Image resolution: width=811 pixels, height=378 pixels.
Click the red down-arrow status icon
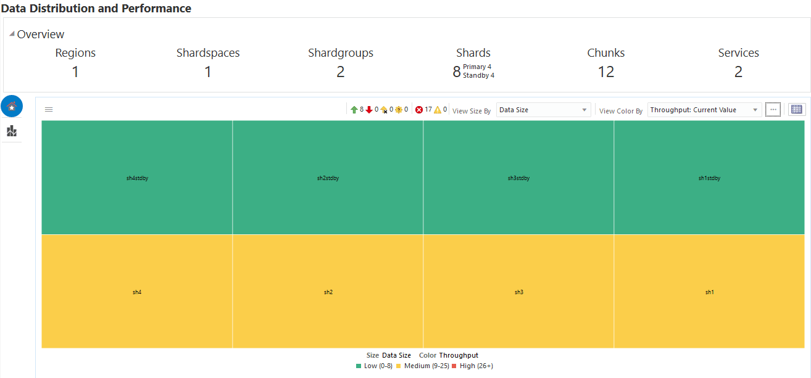click(x=369, y=110)
